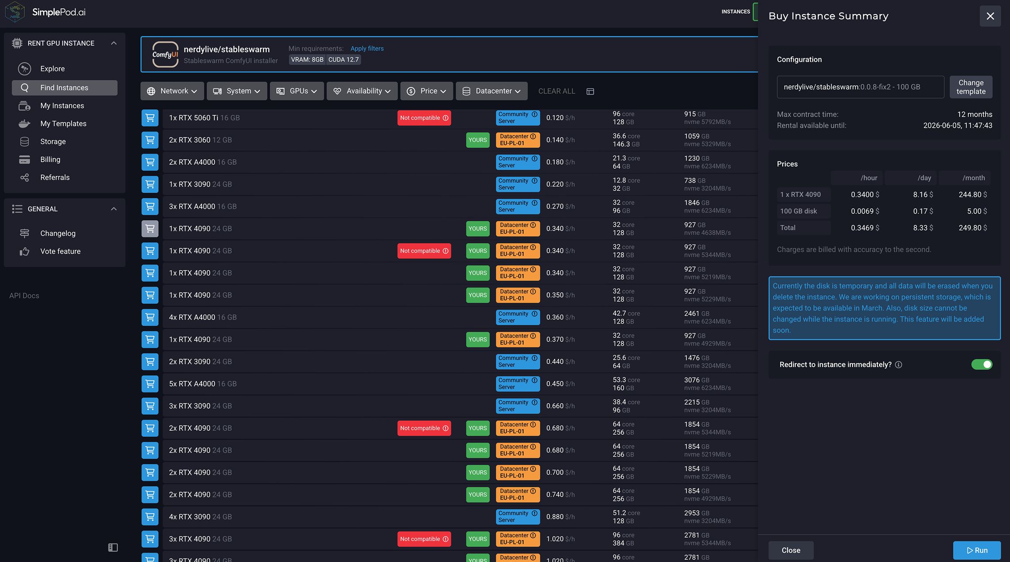Expand the Datacenter filter dropdown
The width and height of the screenshot is (1010, 562).
[491, 91]
